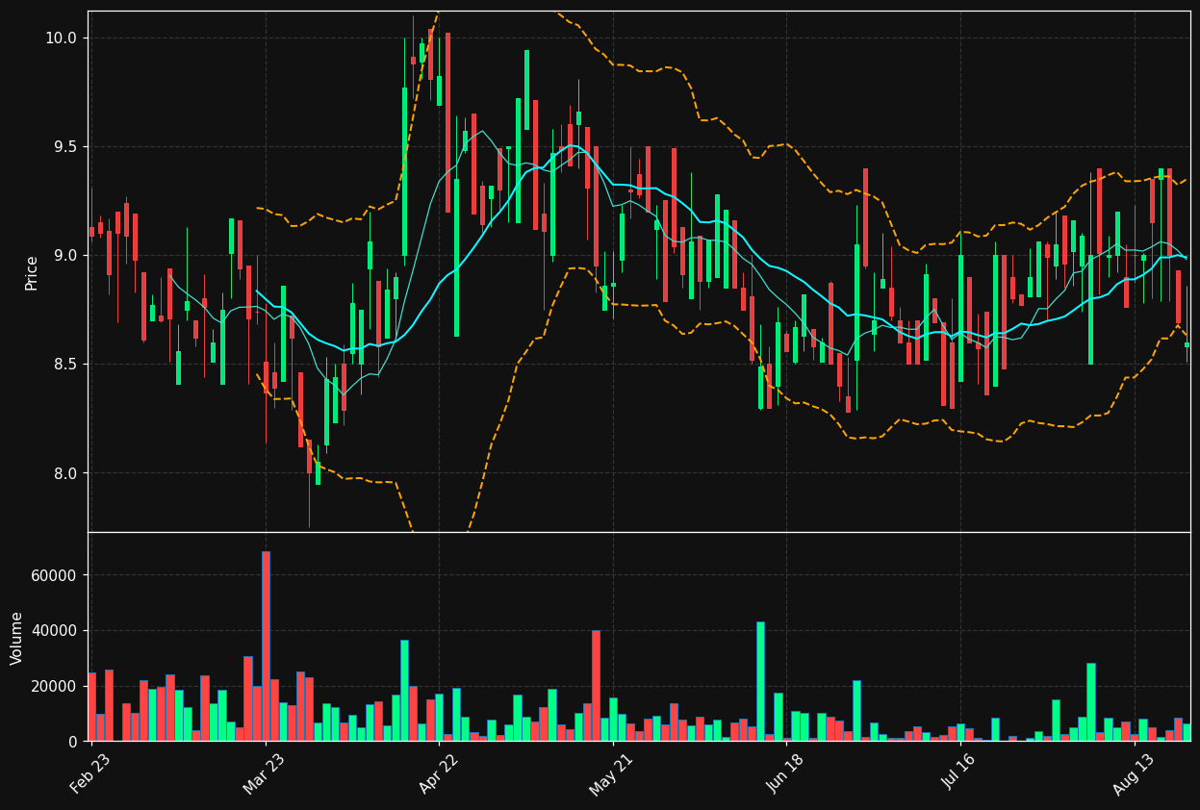Image resolution: width=1200 pixels, height=810 pixels.
Task: Select the 9.5 price tick label
Action: pos(64,147)
